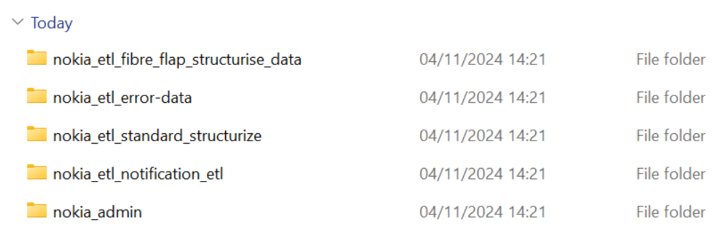Select the nokia_etl_fibre_flap_structurise_data folder name
Viewport: 728px width, 248px height.
pyautogui.click(x=177, y=60)
